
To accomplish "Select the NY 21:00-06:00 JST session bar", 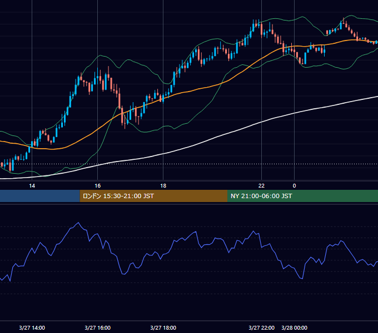I will pyautogui.click(x=302, y=196).
